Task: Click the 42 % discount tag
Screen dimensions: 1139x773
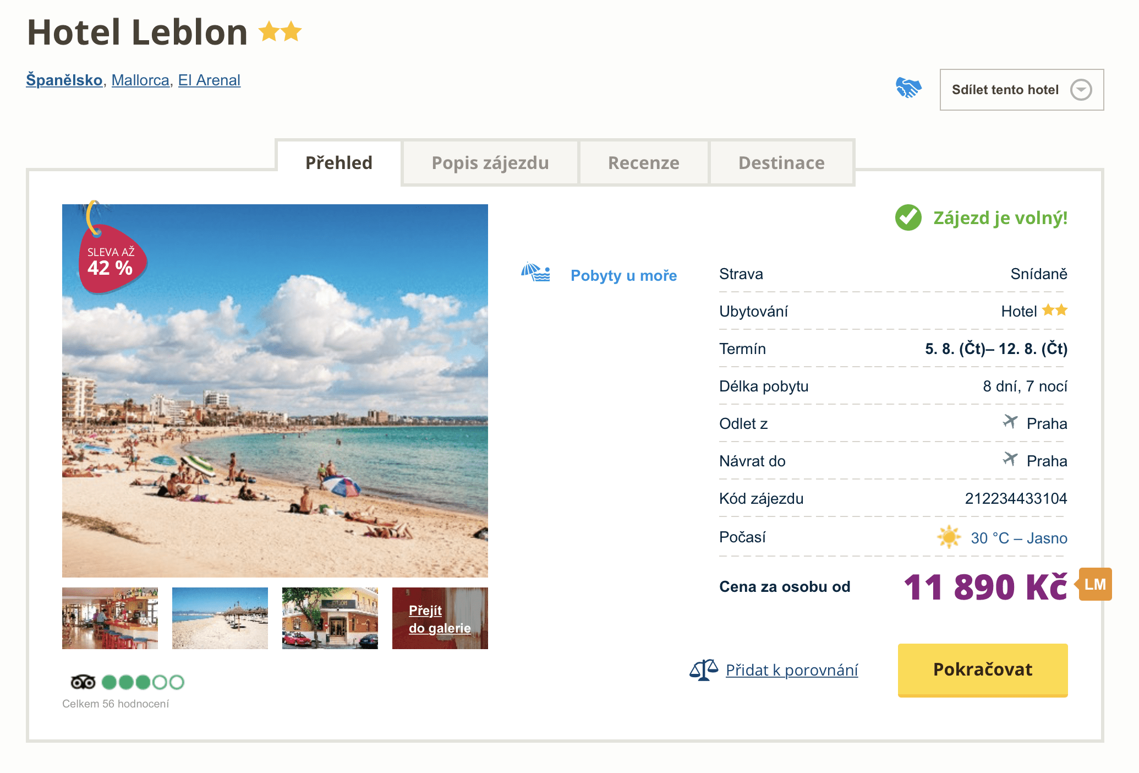Action: pyautogui.click(x=112, y=259)
